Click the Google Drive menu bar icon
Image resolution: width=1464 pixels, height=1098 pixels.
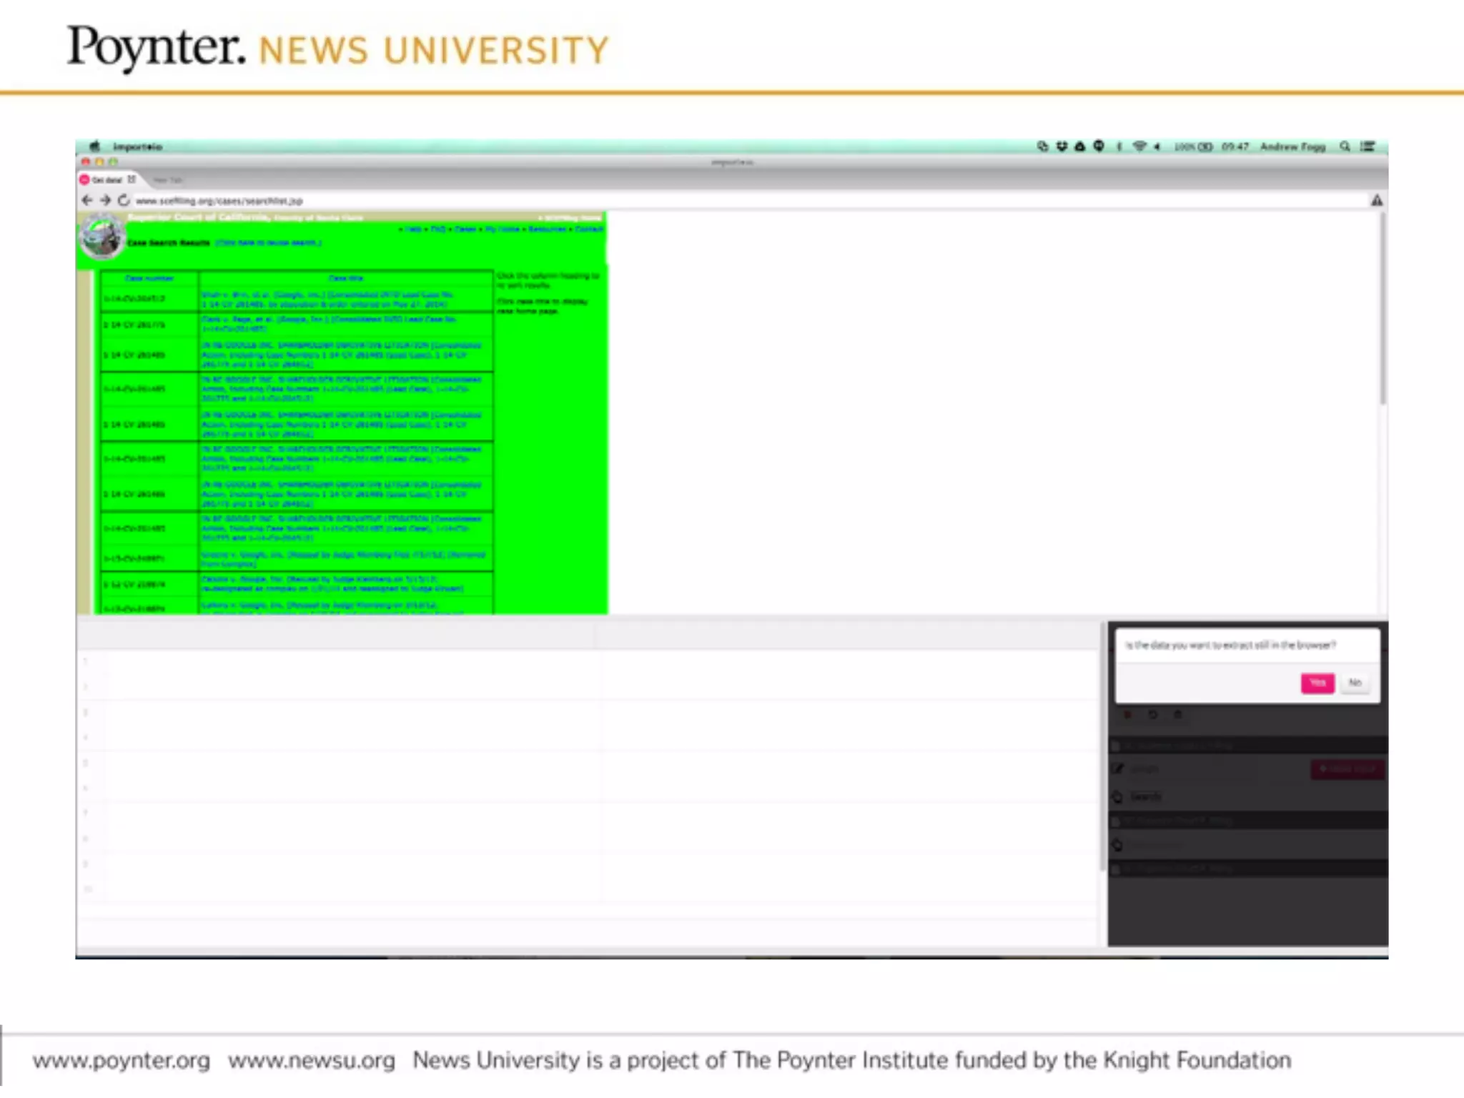coord(1080,147)
